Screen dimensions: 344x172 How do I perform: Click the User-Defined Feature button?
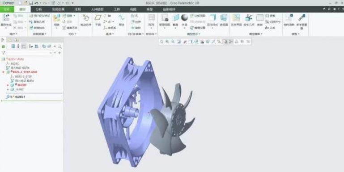click(40, 16)
